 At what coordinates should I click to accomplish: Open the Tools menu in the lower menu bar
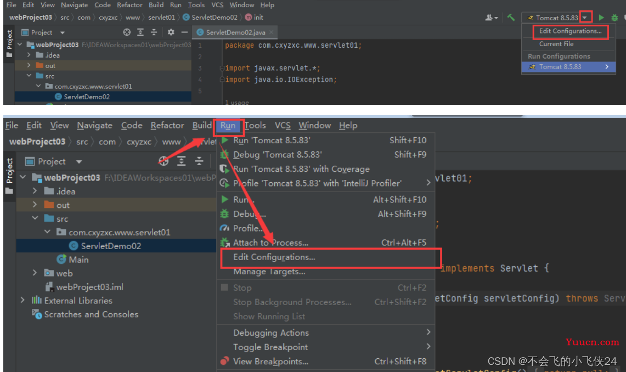(x=255, y=125)
